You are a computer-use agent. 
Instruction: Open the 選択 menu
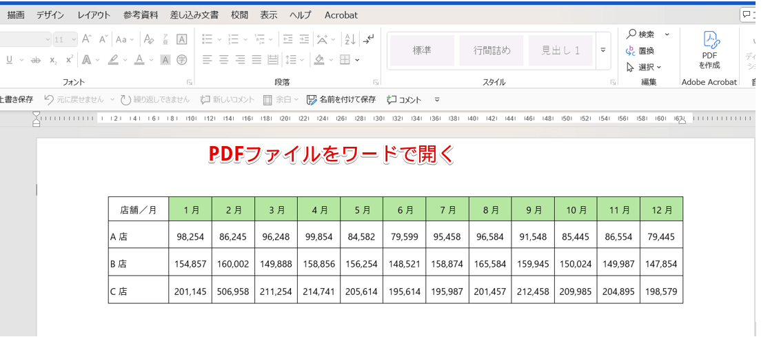[645, 67]
